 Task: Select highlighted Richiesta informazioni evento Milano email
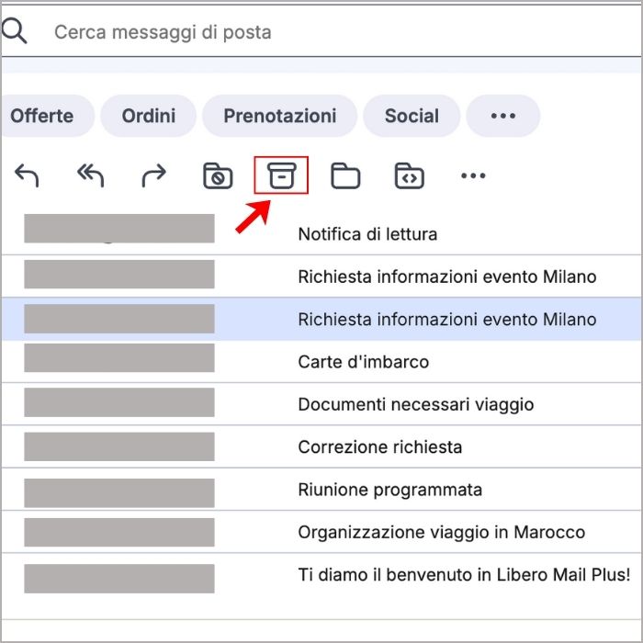point(321,319)
